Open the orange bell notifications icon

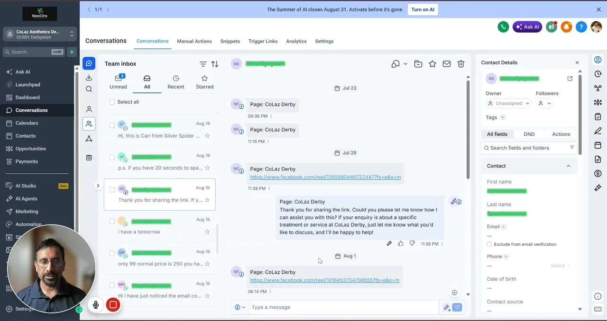[566, 27]
